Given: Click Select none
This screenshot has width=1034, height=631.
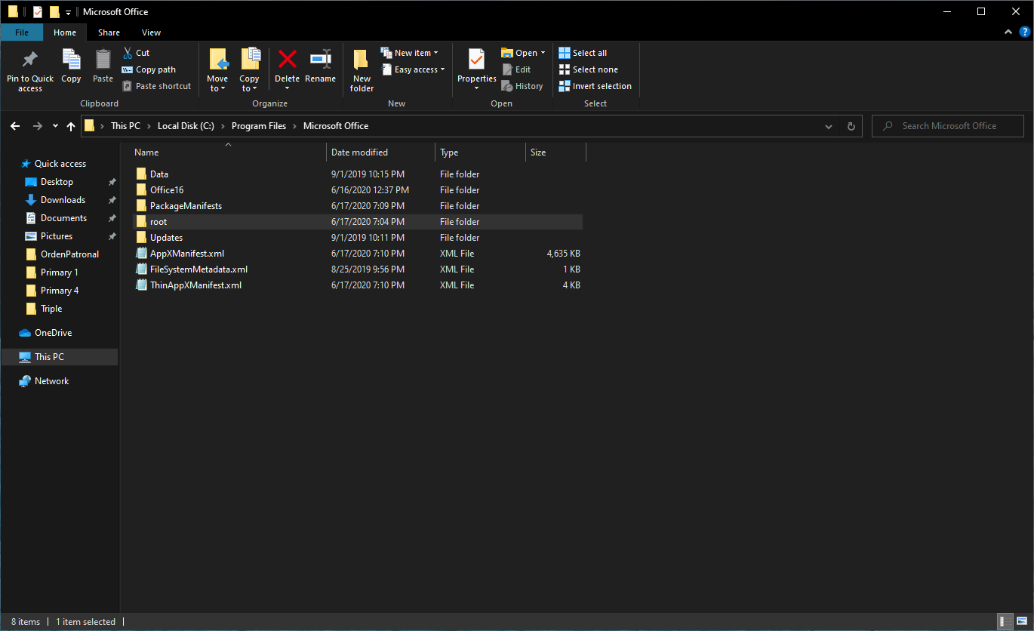Looking at the screenshot, I should (x=588, y=69).
